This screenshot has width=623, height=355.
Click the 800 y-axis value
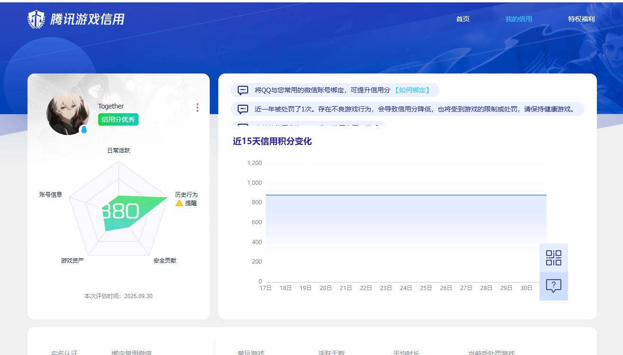point(257,202)
